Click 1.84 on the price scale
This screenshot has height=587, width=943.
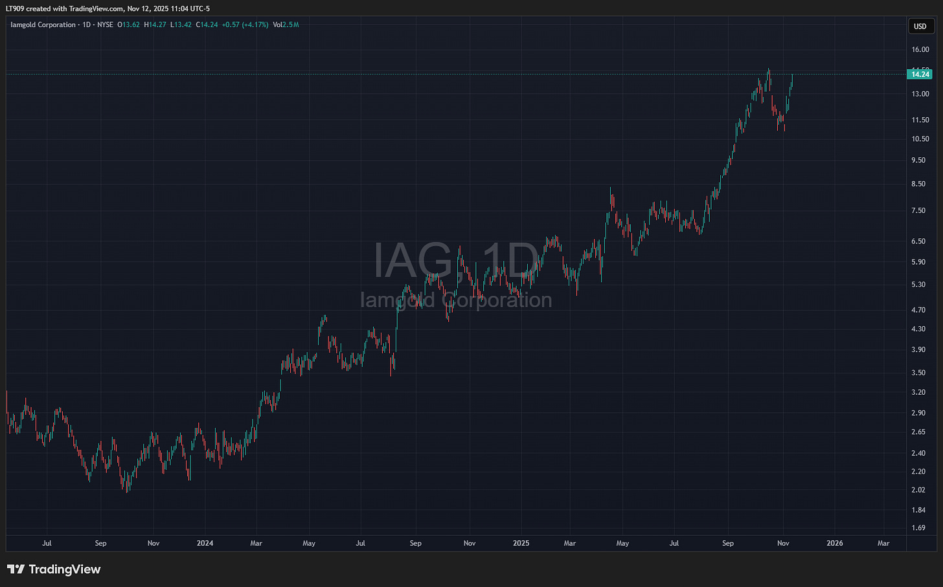[920, 510]
